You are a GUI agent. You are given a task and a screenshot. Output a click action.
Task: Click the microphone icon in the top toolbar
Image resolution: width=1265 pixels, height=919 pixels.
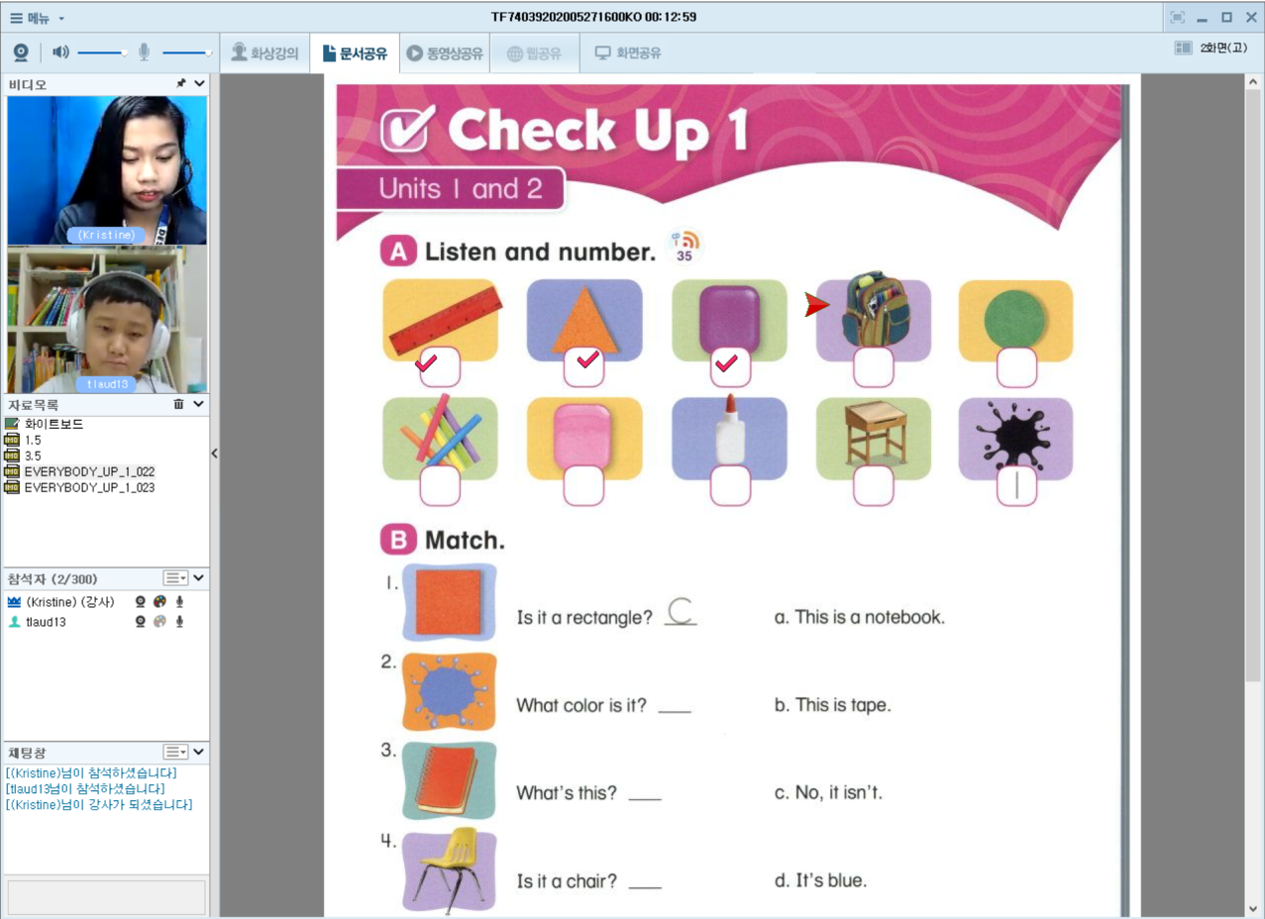pos(145,52)
